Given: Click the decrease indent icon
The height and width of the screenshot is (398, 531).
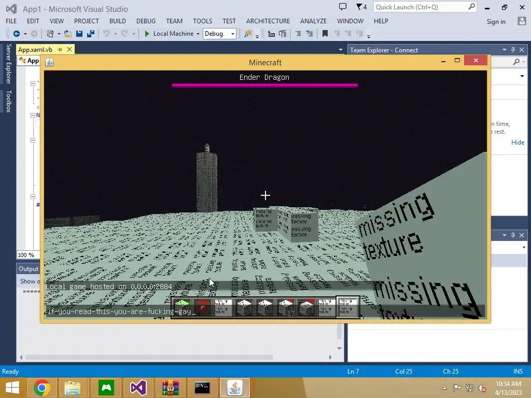Looking at the screenshot, I should (271, 34).
